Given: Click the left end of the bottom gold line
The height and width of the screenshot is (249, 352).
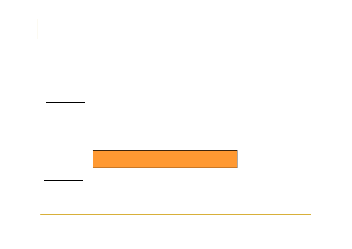Looking at the screenshot, I should [x=41, y=215].
